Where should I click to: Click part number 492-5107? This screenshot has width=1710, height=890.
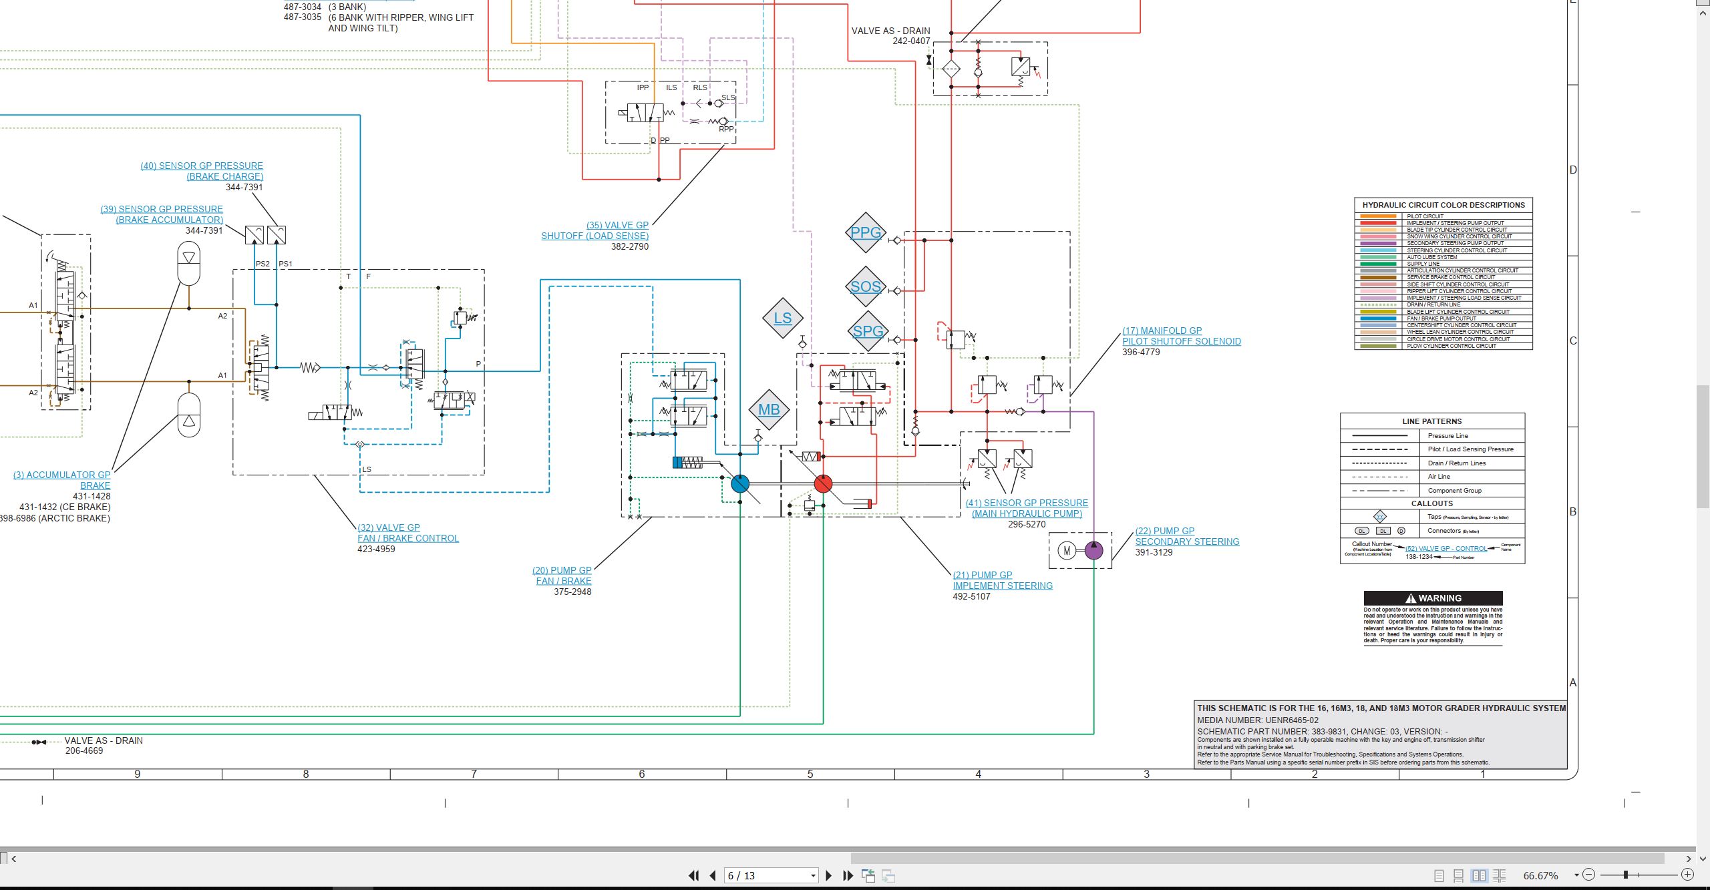click(x=971, y=596)
